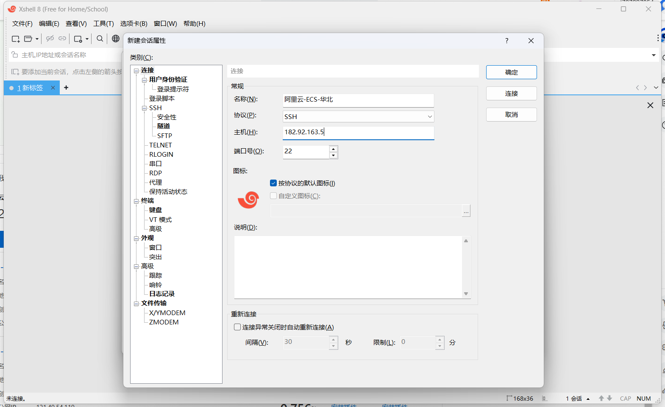
Task: Click the tab scroll right arrow
Action: click(646, 88)
